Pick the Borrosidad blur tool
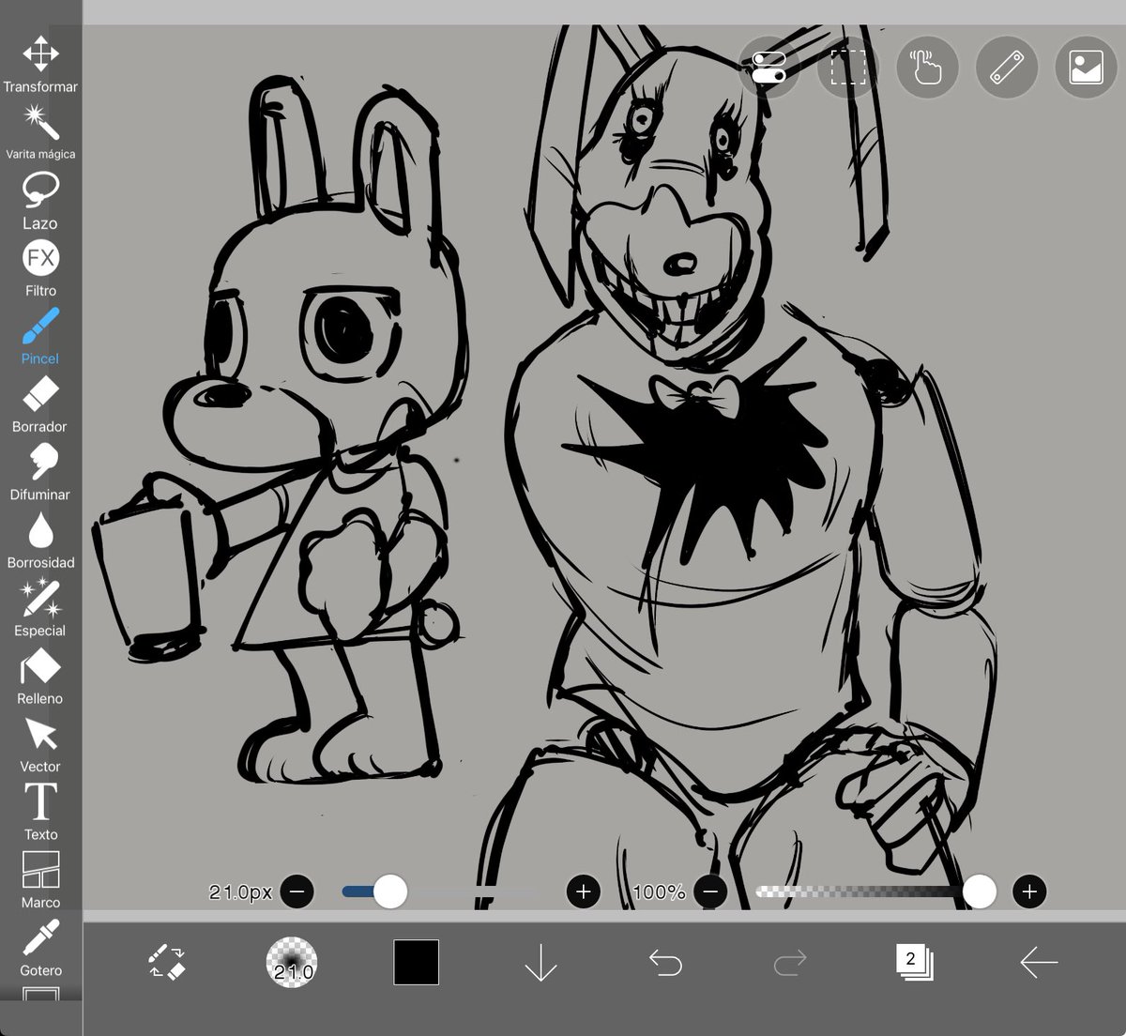Screen dimensions: 1126x1036 coord(40,541)
